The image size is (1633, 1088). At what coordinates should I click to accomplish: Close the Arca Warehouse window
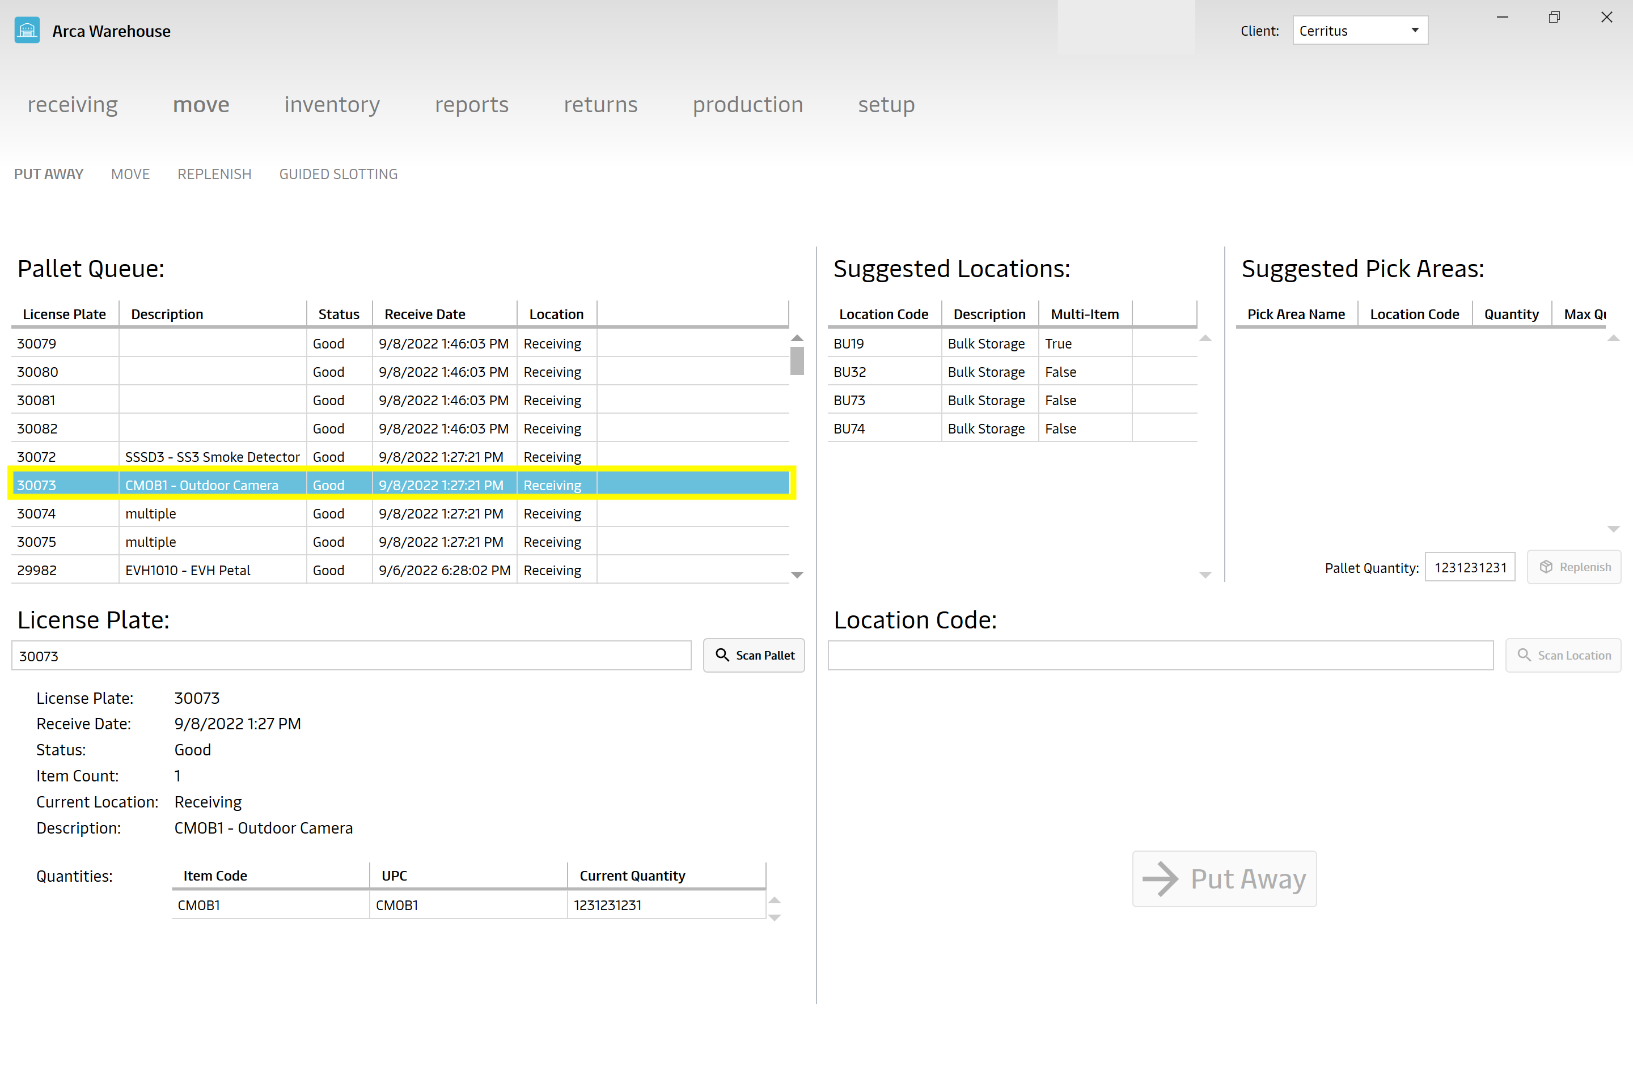coord(1606,18)
